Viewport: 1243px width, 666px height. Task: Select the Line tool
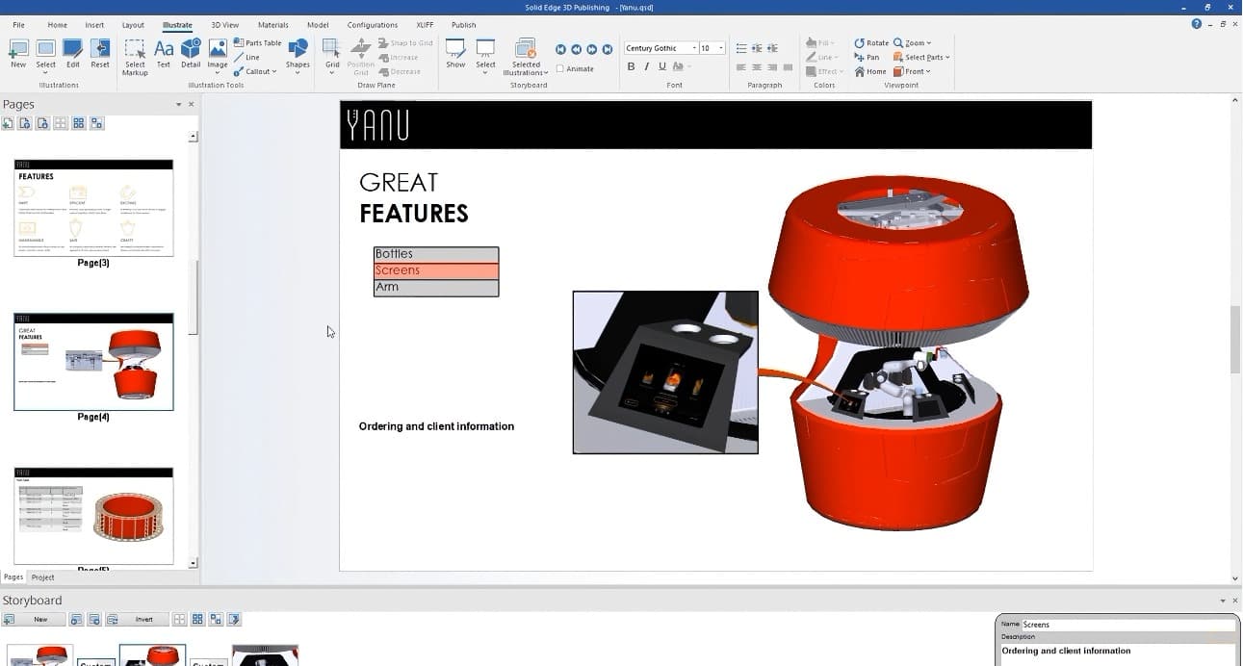(247, 57)
